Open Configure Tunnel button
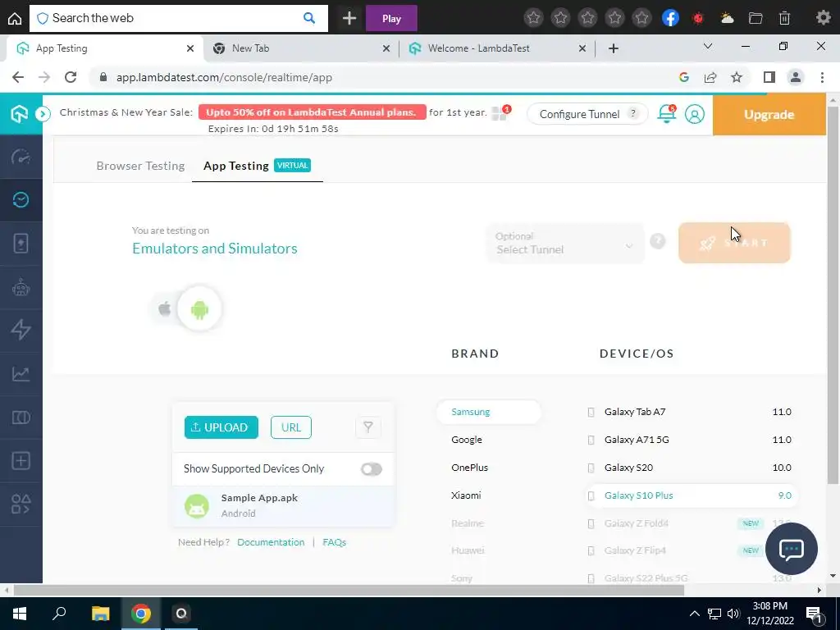Viewport: 840px width, 630px height. tap(587, 114)
